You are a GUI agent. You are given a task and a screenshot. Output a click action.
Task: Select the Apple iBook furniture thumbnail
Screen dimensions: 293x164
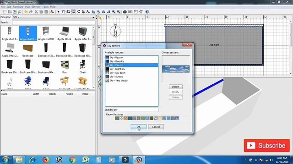coord(64,33)
